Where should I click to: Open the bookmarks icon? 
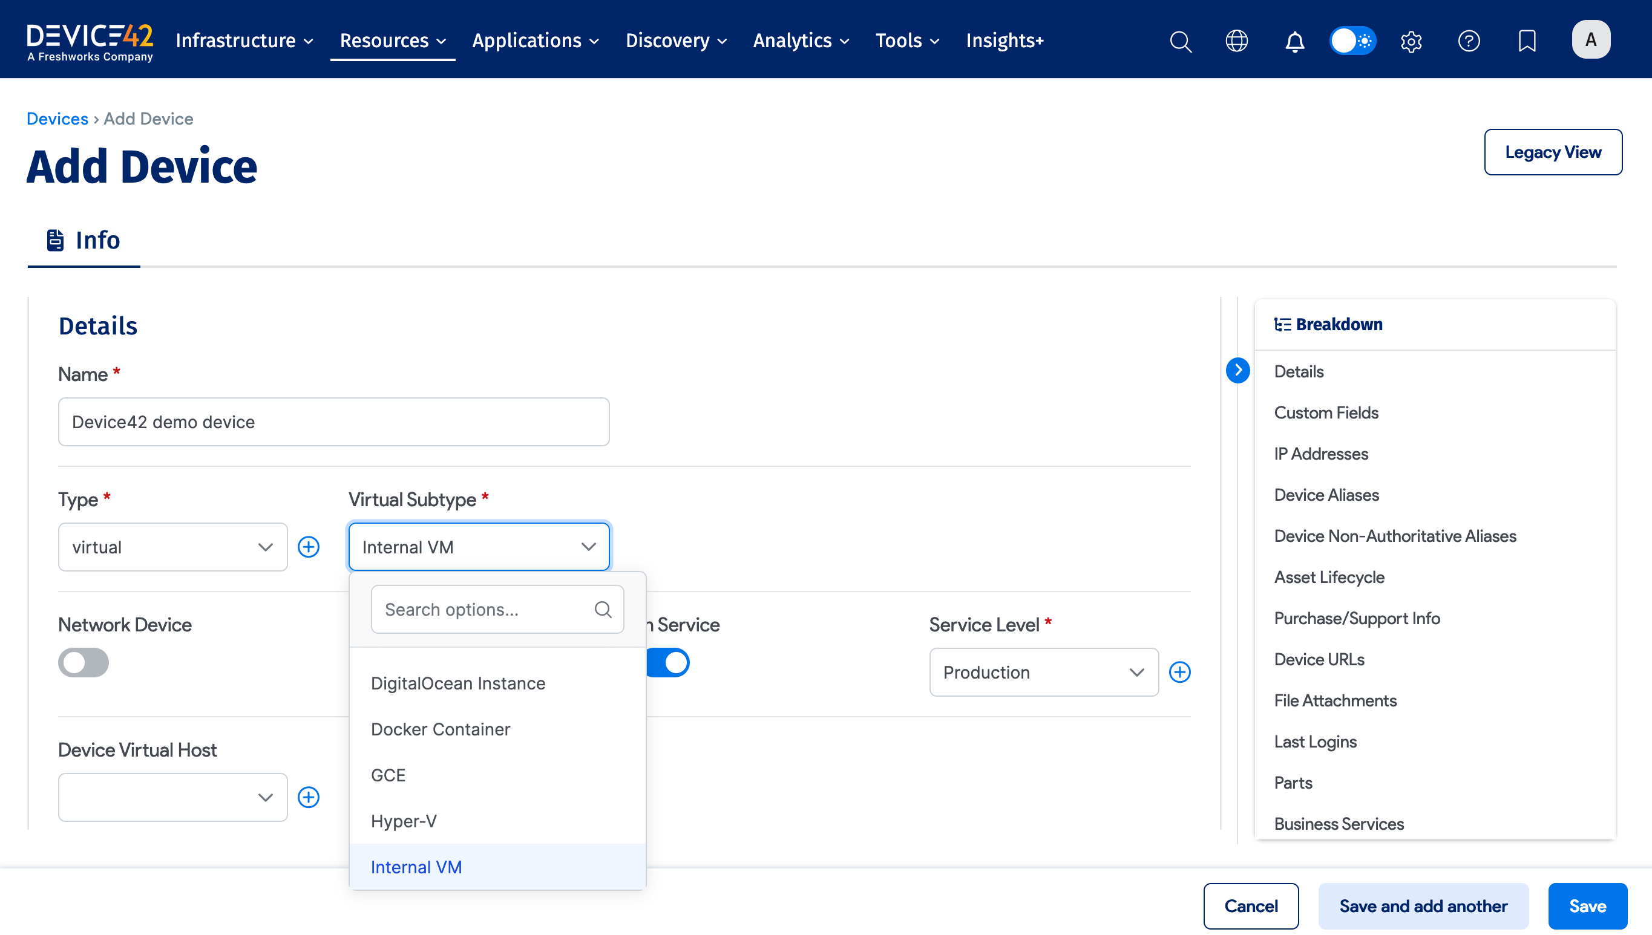pos(1527,41)
